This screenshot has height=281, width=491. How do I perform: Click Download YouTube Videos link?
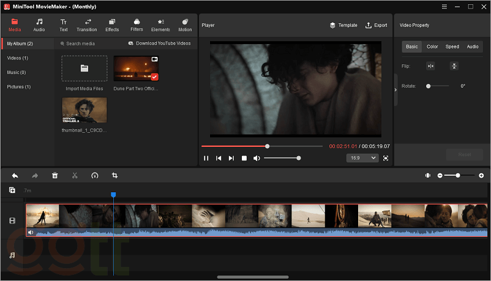[159, 43]
